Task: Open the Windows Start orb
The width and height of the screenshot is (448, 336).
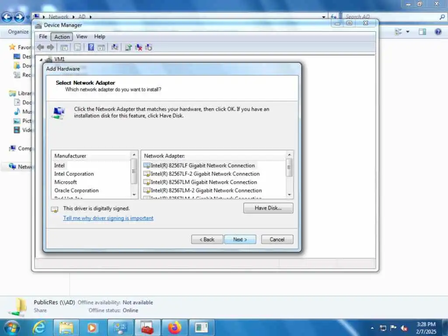Action: click(11, 327)
